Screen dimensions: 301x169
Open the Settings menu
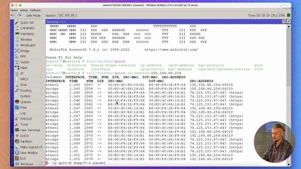(24, 10)
